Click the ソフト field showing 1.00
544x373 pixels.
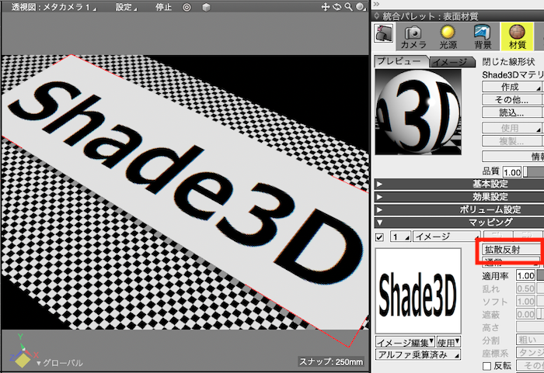click(x=525, y=302)
